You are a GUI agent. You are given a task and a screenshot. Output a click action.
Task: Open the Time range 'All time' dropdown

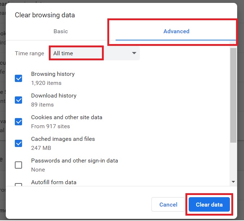(x=94, y=53)
